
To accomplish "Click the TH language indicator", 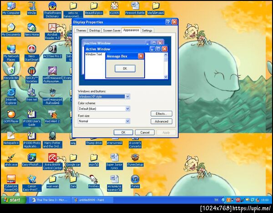I will pyautogui.click(x=216, y=200).
